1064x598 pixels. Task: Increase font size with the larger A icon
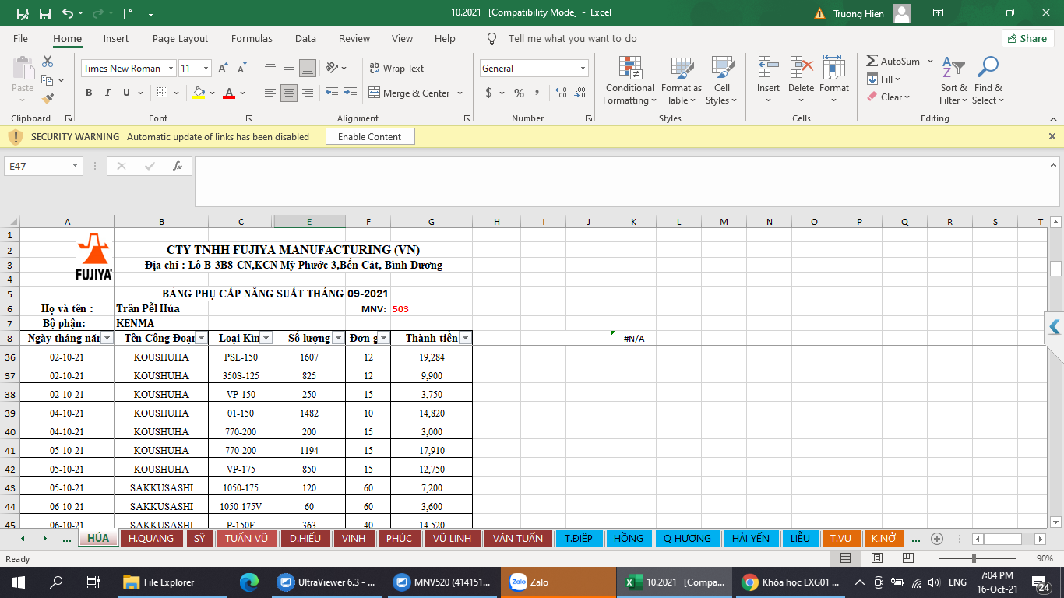tap(223, 69)
